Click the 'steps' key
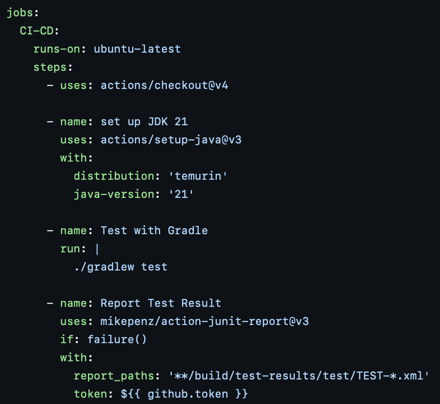The height and width of the screenshot is (404, 440). pyautogui.click(x=50, y=67)
